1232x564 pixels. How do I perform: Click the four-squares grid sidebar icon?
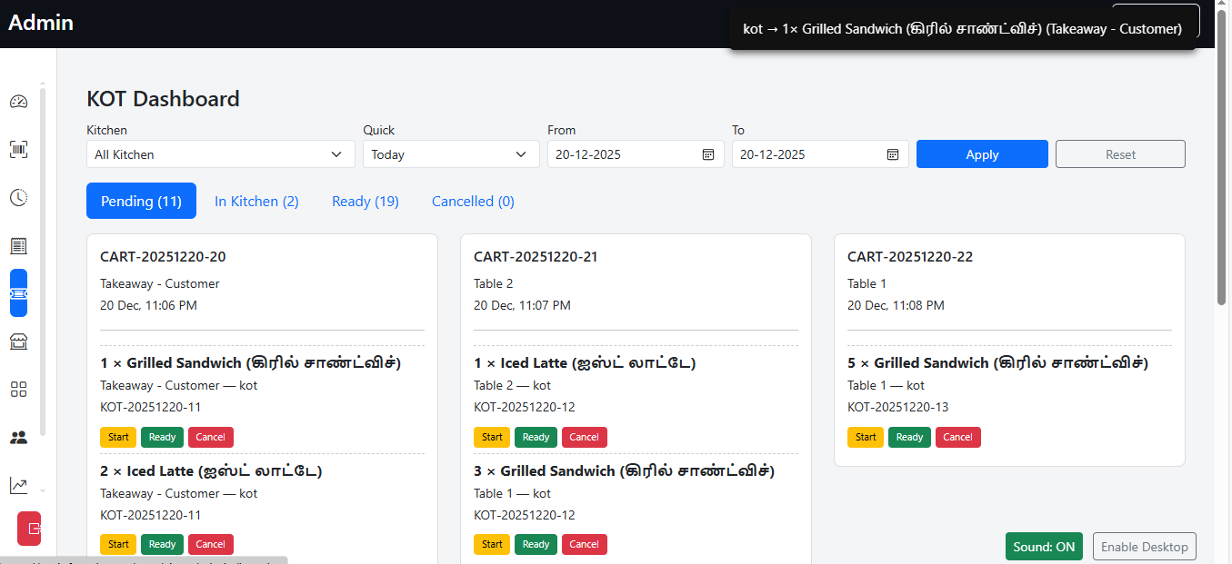18,390
